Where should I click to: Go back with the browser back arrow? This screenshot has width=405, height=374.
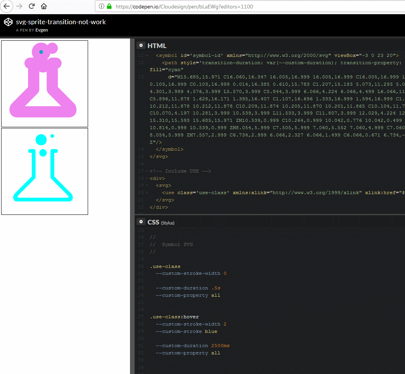point(7,6)
